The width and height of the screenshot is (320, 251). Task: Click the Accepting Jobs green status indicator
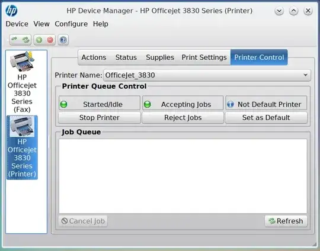pos(148,104)
